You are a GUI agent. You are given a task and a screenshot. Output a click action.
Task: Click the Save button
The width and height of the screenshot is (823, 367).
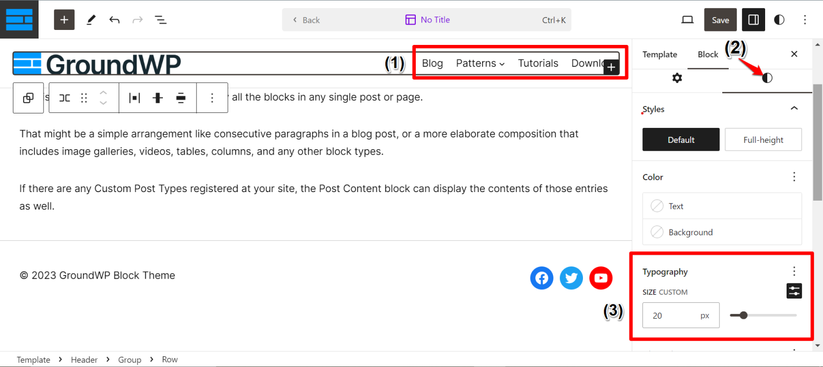[720, 19]
